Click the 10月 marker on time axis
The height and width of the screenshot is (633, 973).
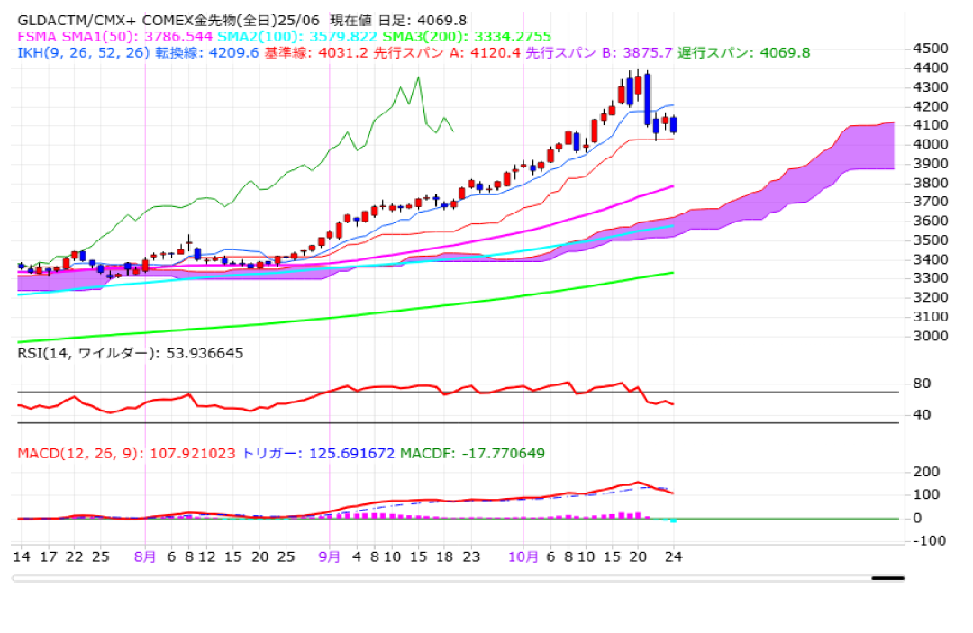click(x=523, y=556)
